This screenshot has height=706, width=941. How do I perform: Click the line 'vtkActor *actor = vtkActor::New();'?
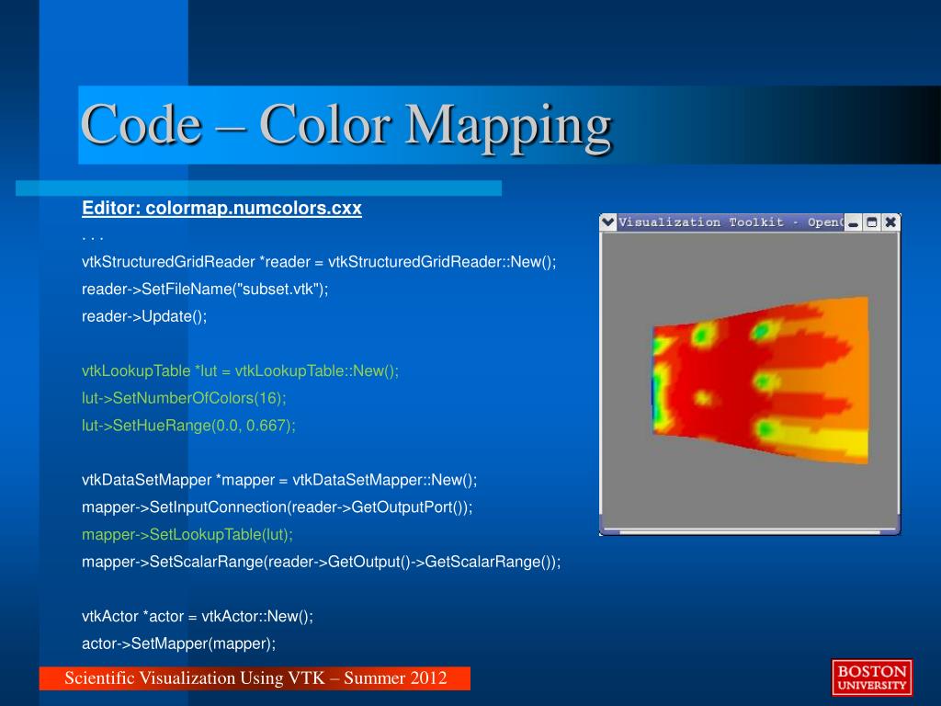click(198, 617)
